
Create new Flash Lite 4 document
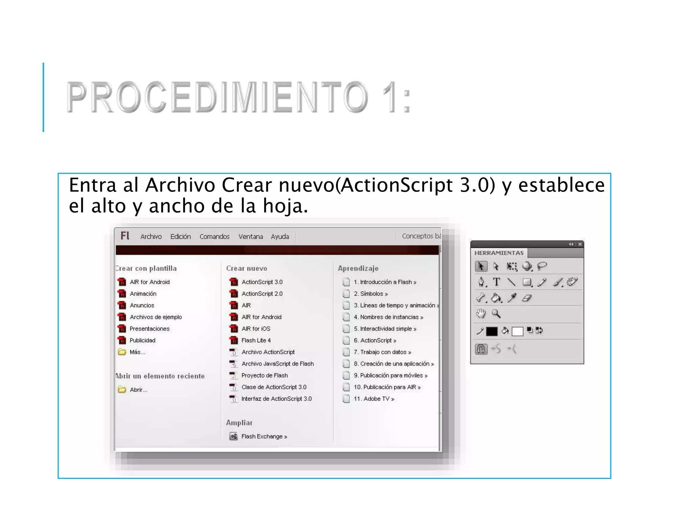click(256, 340)
